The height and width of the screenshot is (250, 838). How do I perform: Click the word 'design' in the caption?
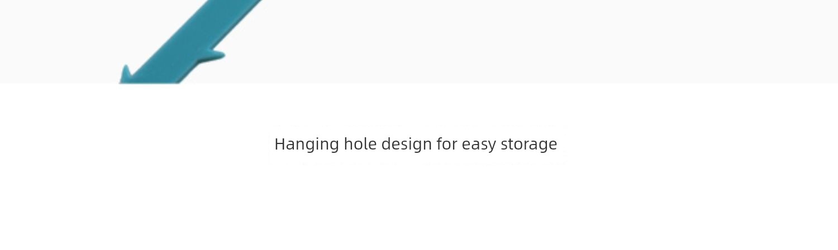(407, 144)
